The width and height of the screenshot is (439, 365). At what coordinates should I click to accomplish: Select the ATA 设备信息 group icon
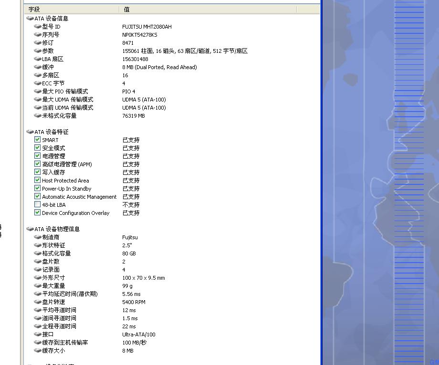[x=30, y=19]
